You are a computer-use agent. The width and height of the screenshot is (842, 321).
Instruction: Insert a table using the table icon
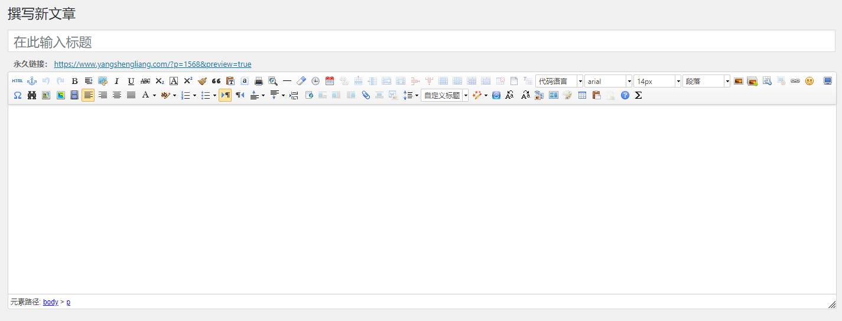tap(582, 95)
